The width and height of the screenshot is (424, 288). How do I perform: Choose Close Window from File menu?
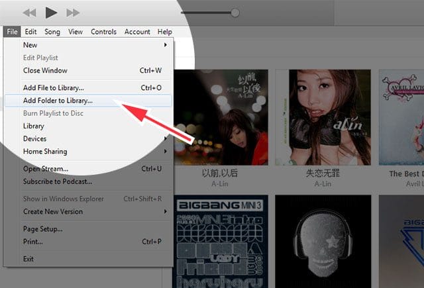[x=88, y=70]
